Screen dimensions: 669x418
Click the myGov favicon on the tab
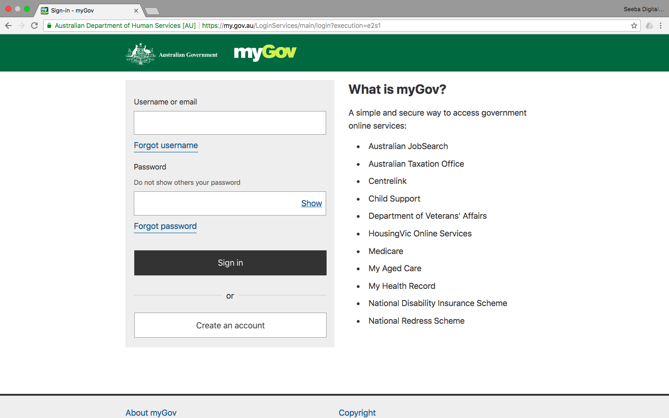tap(45, 10)
